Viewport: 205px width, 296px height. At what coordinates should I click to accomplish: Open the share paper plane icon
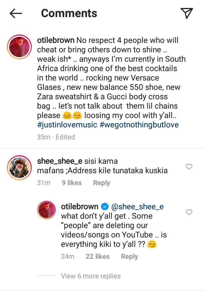click(x=187, y=13)
